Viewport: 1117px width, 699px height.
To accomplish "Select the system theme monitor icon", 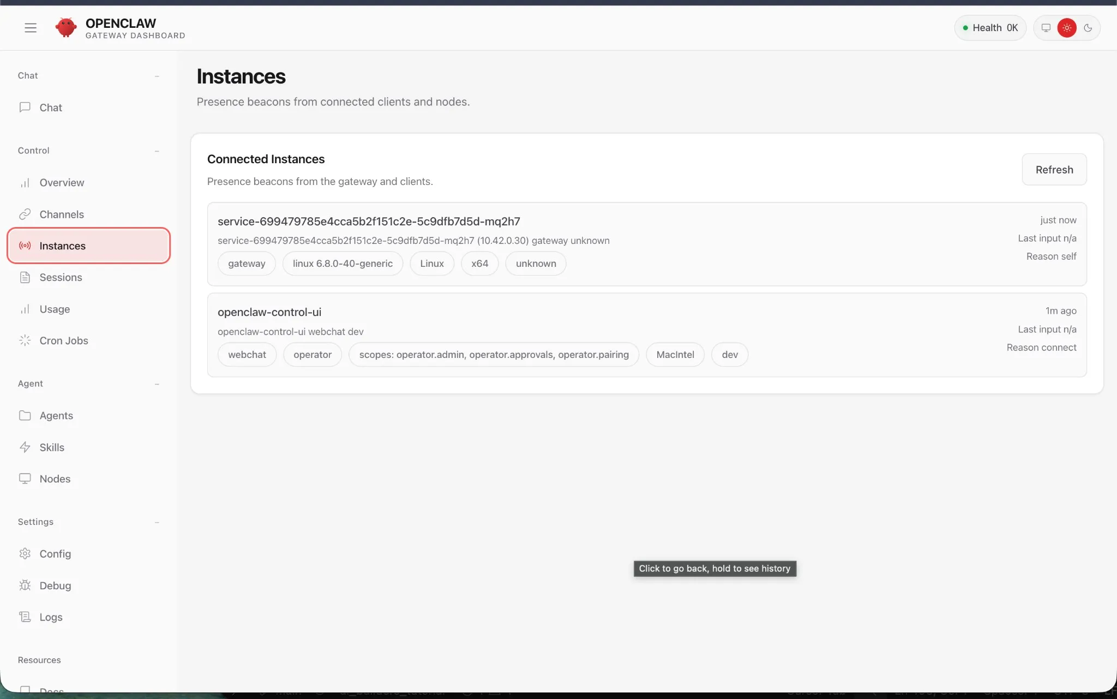I will click(1046, 28).
